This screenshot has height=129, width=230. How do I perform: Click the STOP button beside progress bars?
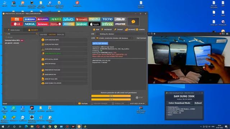(x=139, y=97)
